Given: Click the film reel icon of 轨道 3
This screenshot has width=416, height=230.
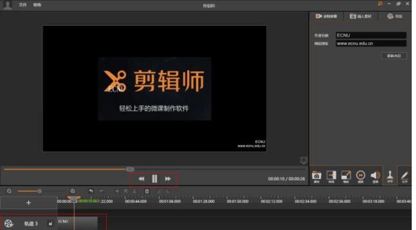Looking at the screenshot, I should (9, 224).
